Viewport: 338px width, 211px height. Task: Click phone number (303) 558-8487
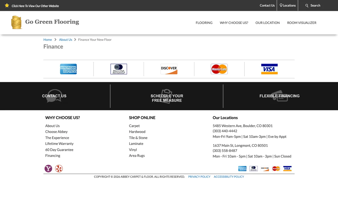pos(225,151)
